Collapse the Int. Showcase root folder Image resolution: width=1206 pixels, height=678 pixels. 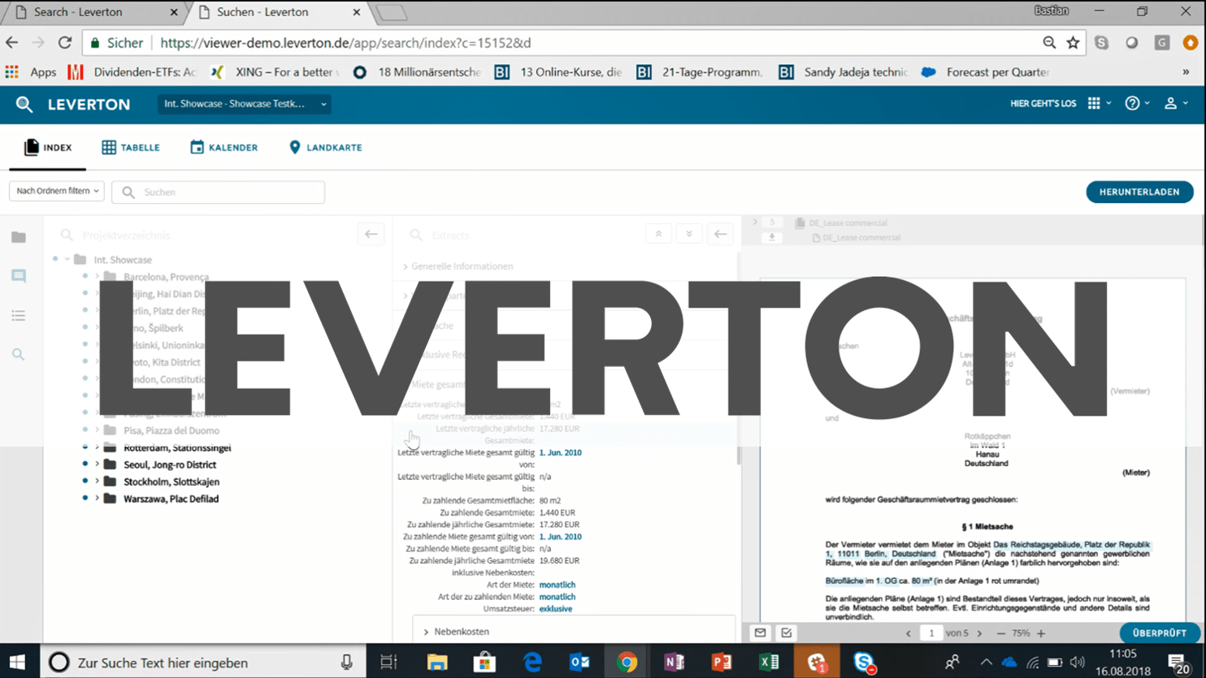click(x=67, y=260)
